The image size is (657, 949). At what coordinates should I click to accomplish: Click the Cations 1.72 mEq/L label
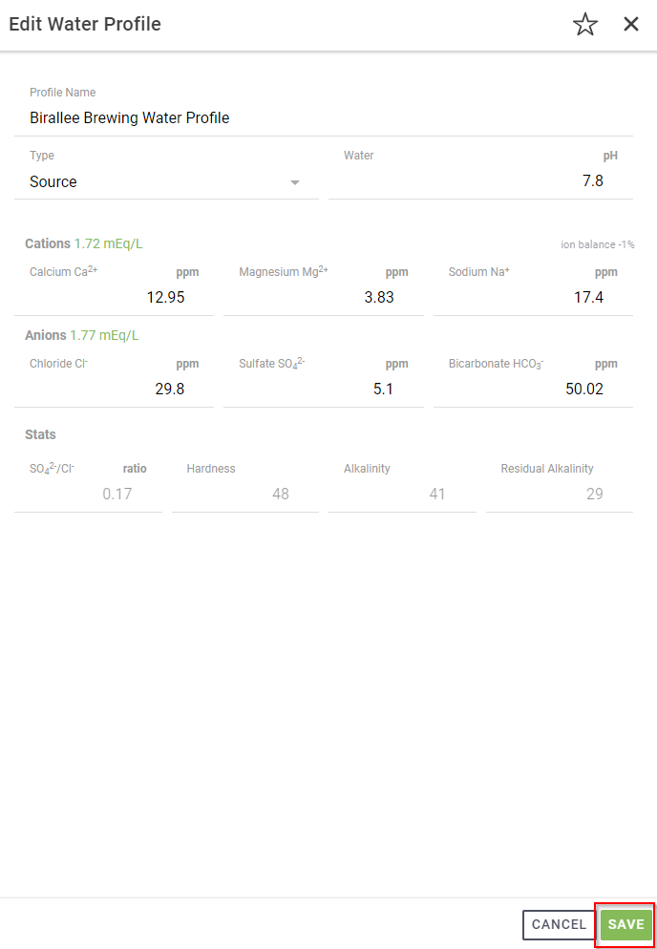pos(84,243)
